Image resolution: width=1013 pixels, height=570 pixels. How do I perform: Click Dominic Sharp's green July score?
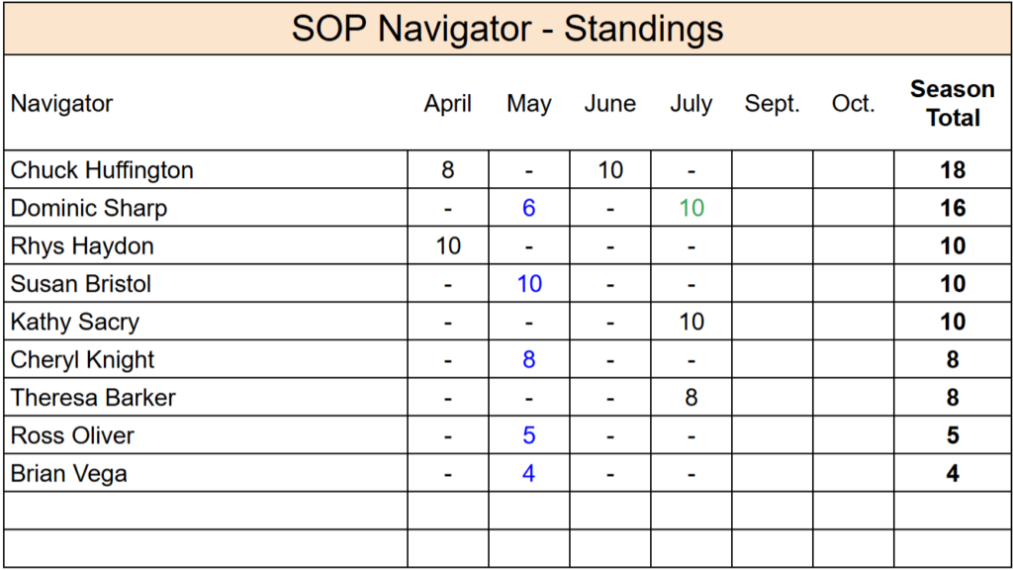pos(691,208)
